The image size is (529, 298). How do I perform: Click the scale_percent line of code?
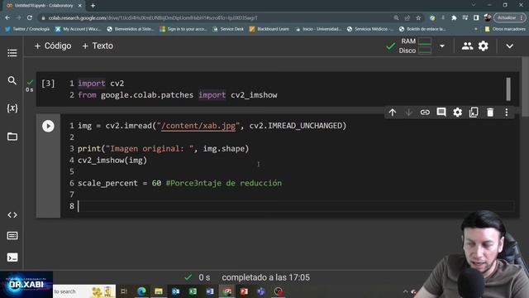[179, 183]
